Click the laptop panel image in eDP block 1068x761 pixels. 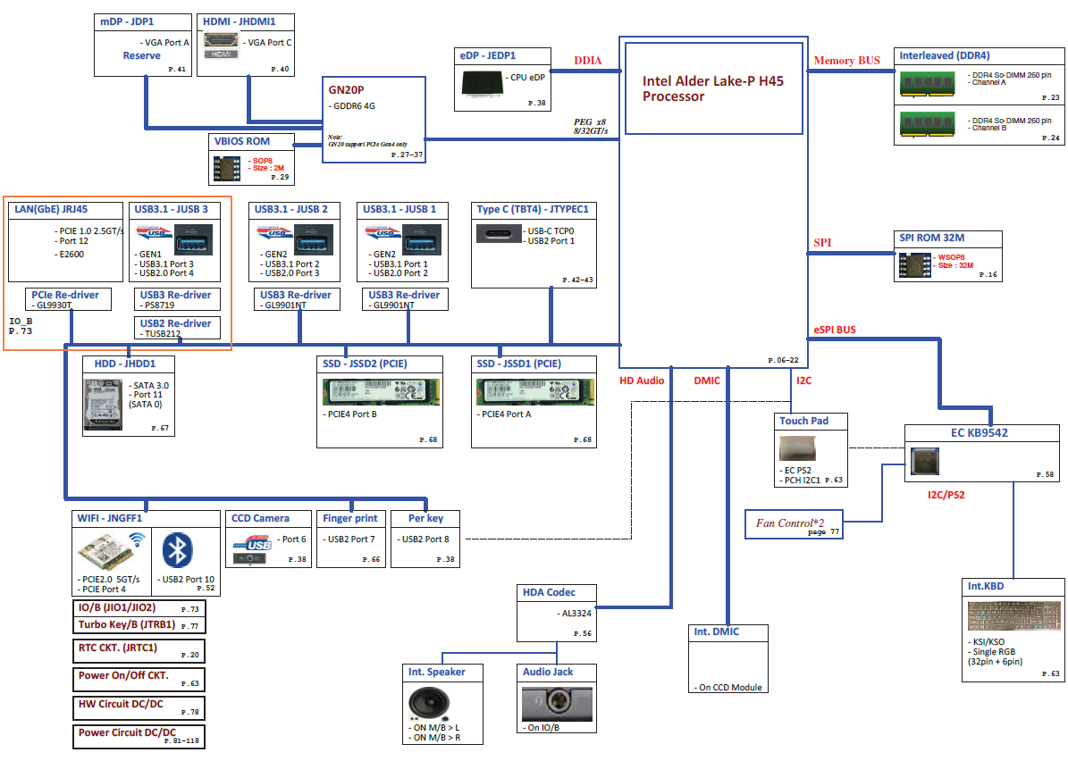[483, 84]
